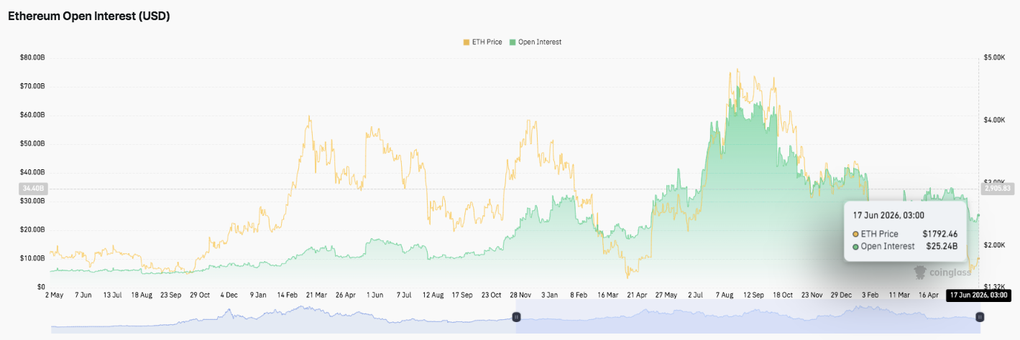This screenshot has width=1020, height=340.
Task: Click the $1792.46 value in the tooltip
Action: click(x=940, y=234)
